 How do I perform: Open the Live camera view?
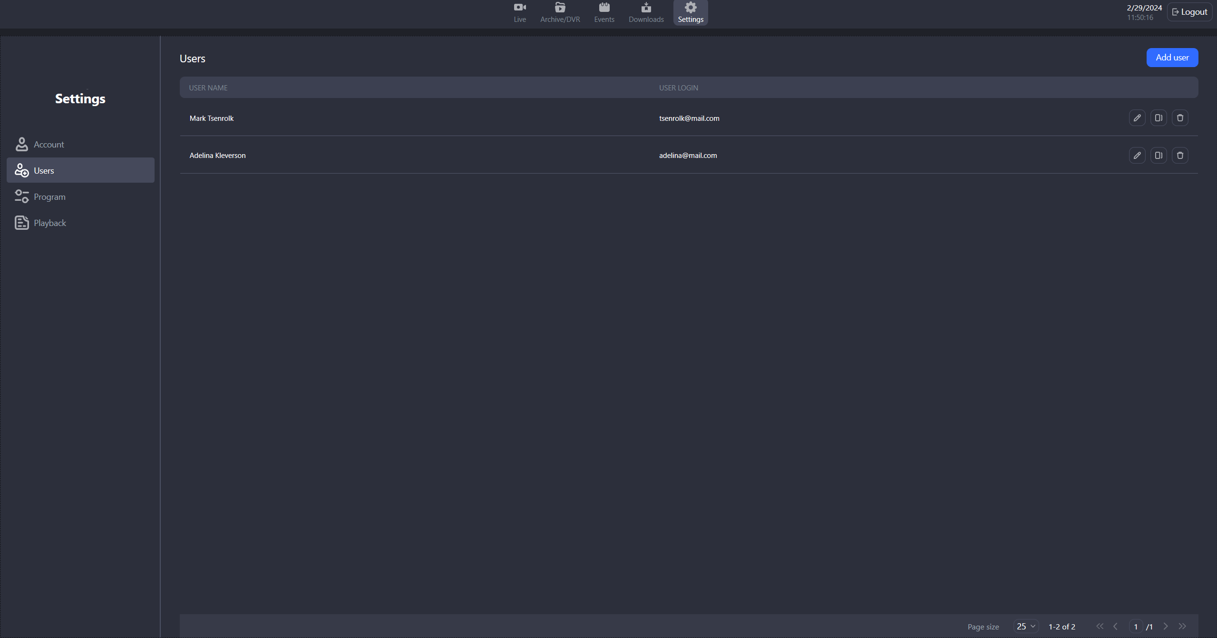(519, 13)
